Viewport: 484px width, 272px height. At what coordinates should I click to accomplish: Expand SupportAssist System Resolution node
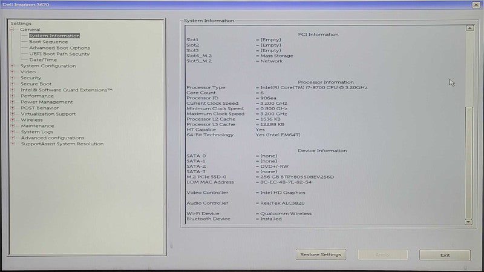point(13,144)
